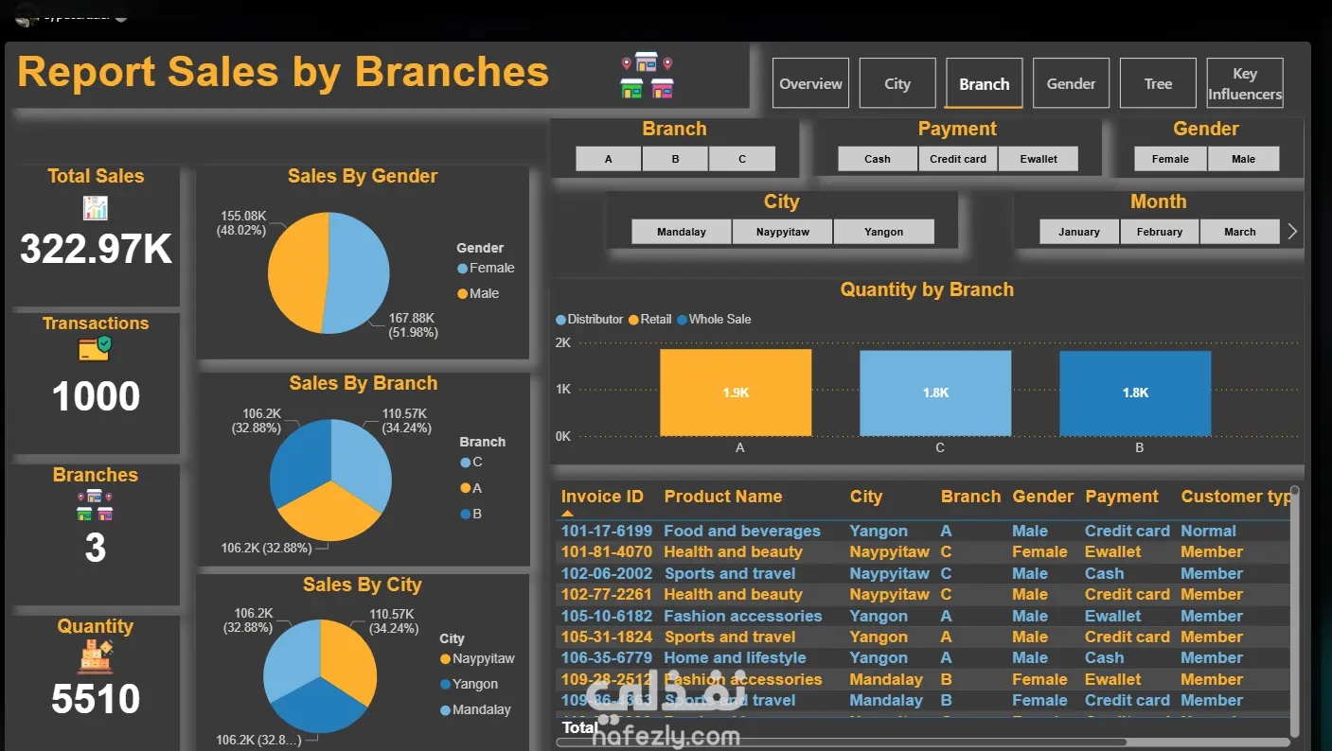Toggle Branch A slicer tile

(609, 159)
